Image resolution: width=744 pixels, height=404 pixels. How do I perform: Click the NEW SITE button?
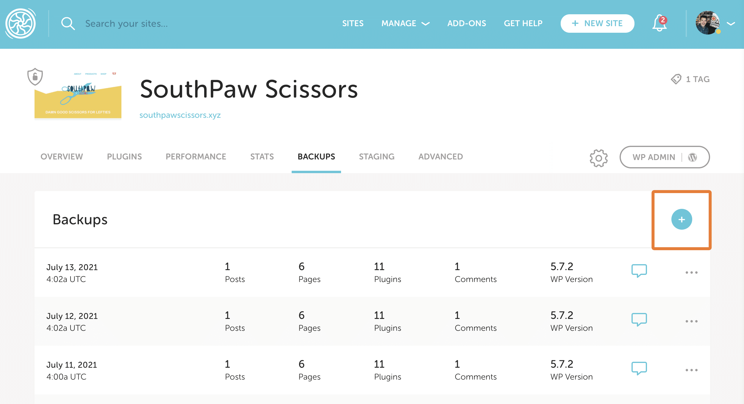(597, 24)
